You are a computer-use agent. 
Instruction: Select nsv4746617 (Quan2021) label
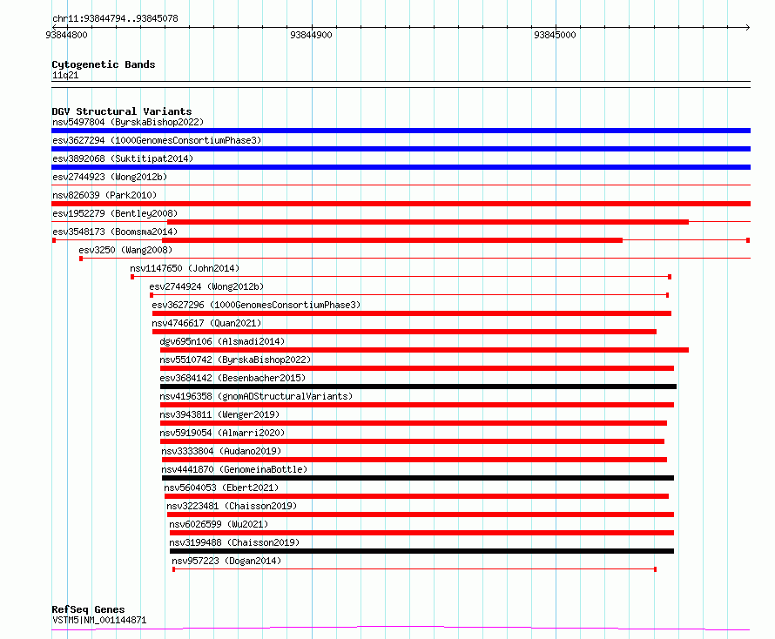pos(206,323)
